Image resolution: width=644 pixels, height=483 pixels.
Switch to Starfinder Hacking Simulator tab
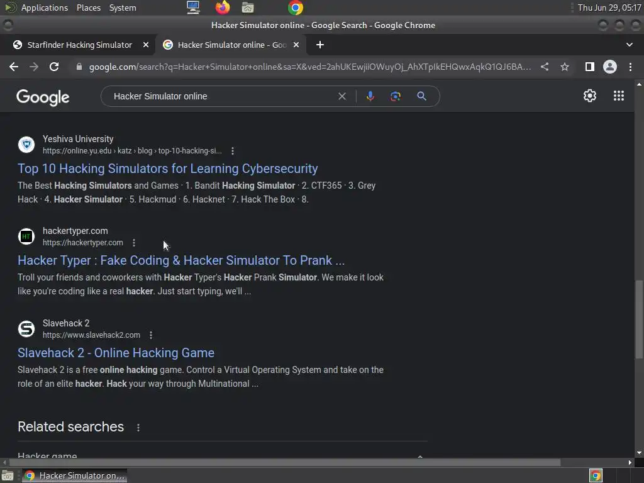point(80,45)
